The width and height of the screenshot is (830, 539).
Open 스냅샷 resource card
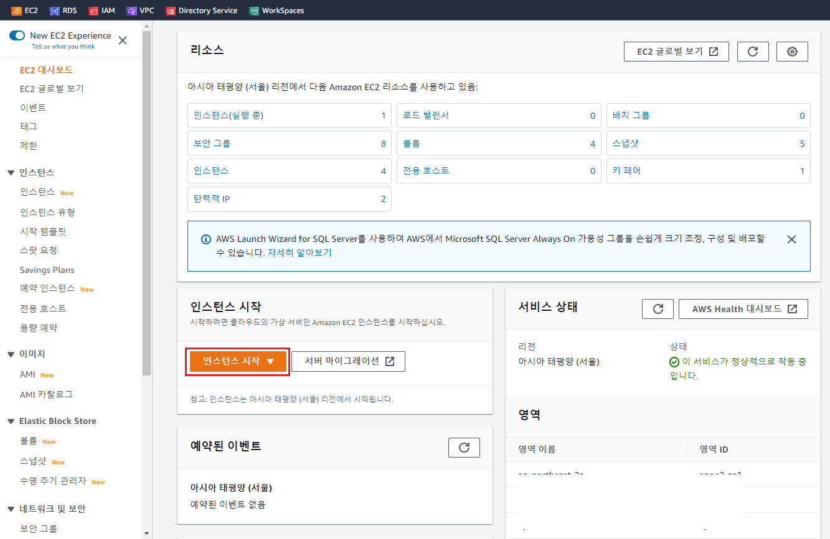709,144
